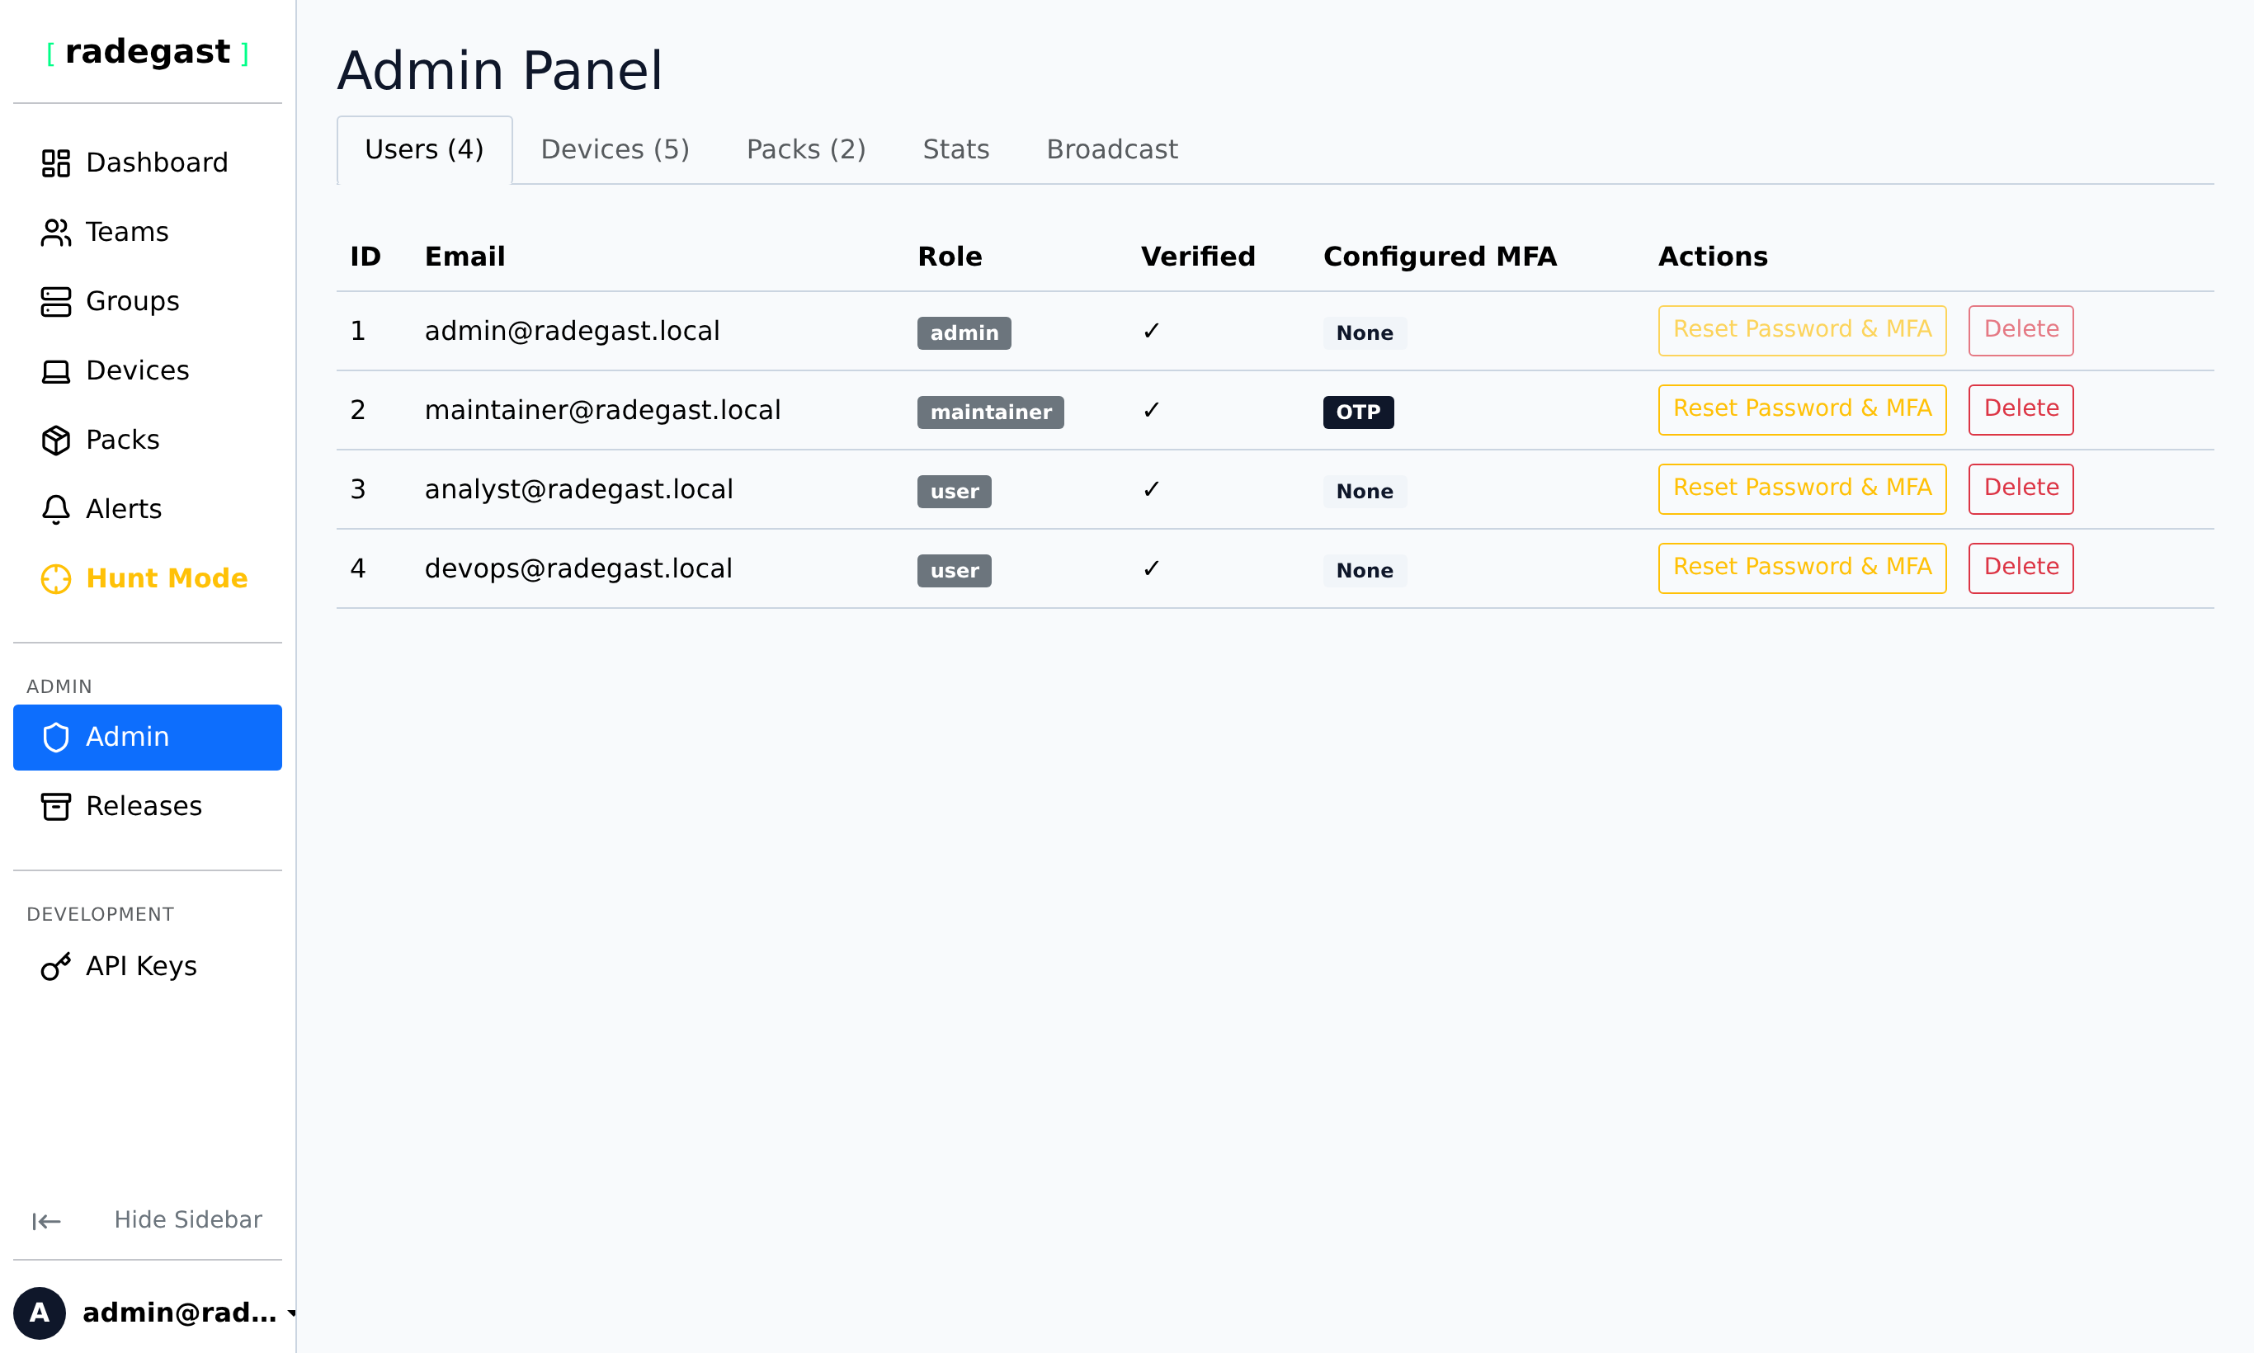Screen dimensions: 2254x1353
Task: Delete the maintainer@radegast.local user
Action: pyautogui.click(x=2021, y=409)
